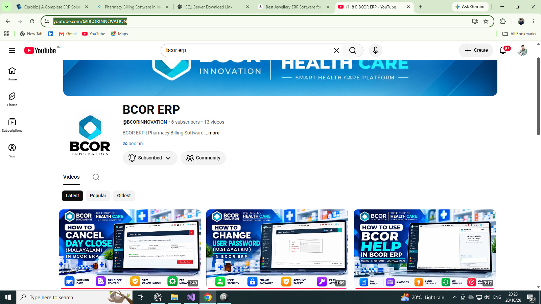Clear the search box with the X icon
The width and height of the screenshot is (541, 304).
pos(336,50)
